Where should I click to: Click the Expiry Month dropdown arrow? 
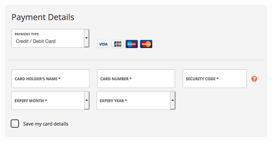click(87, 101)
